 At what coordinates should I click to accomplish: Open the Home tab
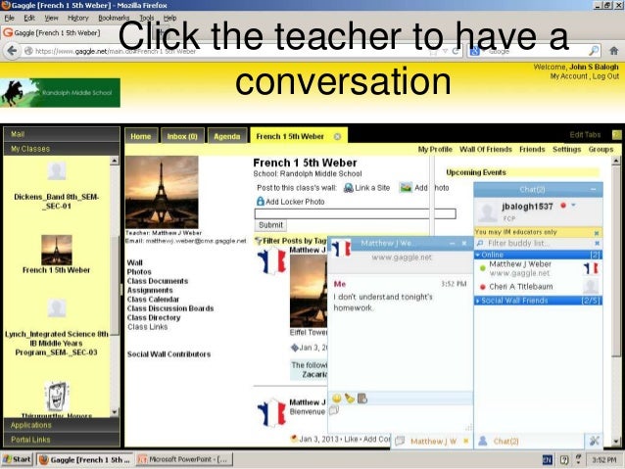click(141, 136)
